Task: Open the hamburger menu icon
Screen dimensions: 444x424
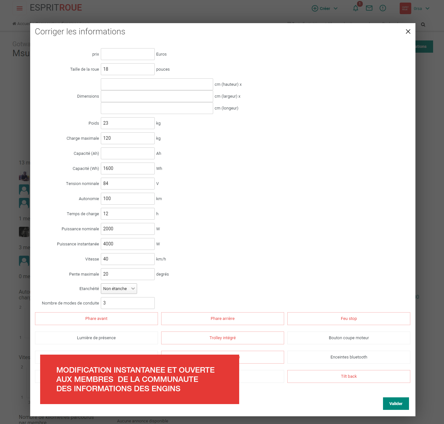Action: (20, 8)
